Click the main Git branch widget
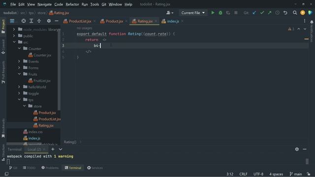Viewport: 315px width, 177px height. pyautogui.click(x=296, y=174)
